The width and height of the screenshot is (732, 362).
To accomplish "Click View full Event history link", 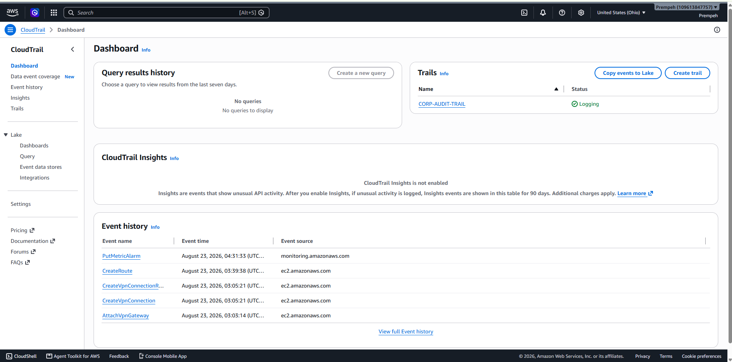I will pos(406,331).
